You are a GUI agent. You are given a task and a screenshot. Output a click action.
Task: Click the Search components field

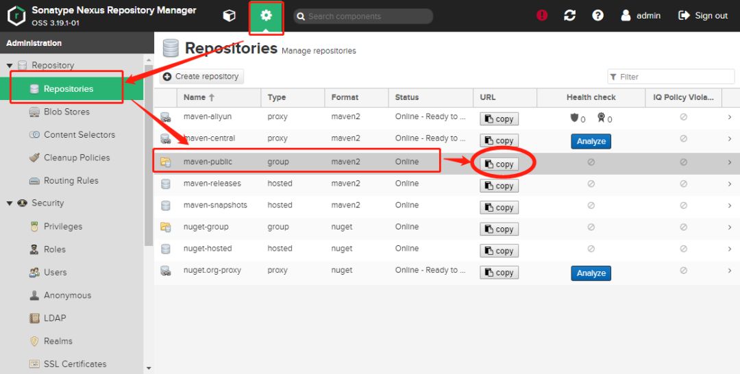[x=363, y=16]
